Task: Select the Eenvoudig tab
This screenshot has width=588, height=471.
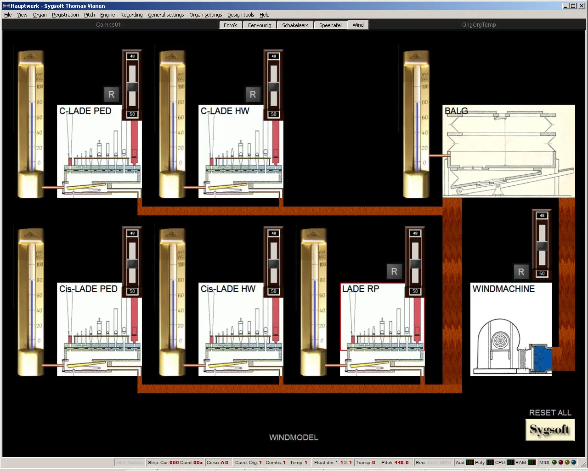Action: pos(260,25)
